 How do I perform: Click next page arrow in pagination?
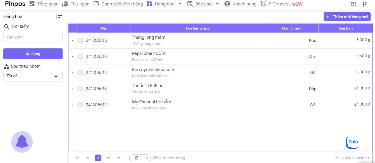click(x=108, y=158)
